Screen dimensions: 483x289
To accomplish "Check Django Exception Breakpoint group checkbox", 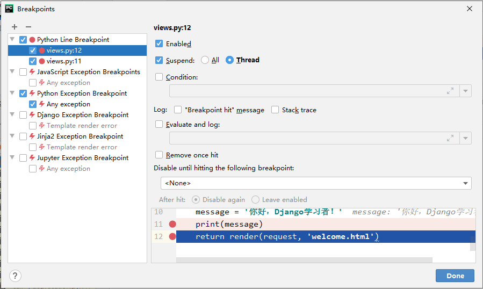I will 23,115.
